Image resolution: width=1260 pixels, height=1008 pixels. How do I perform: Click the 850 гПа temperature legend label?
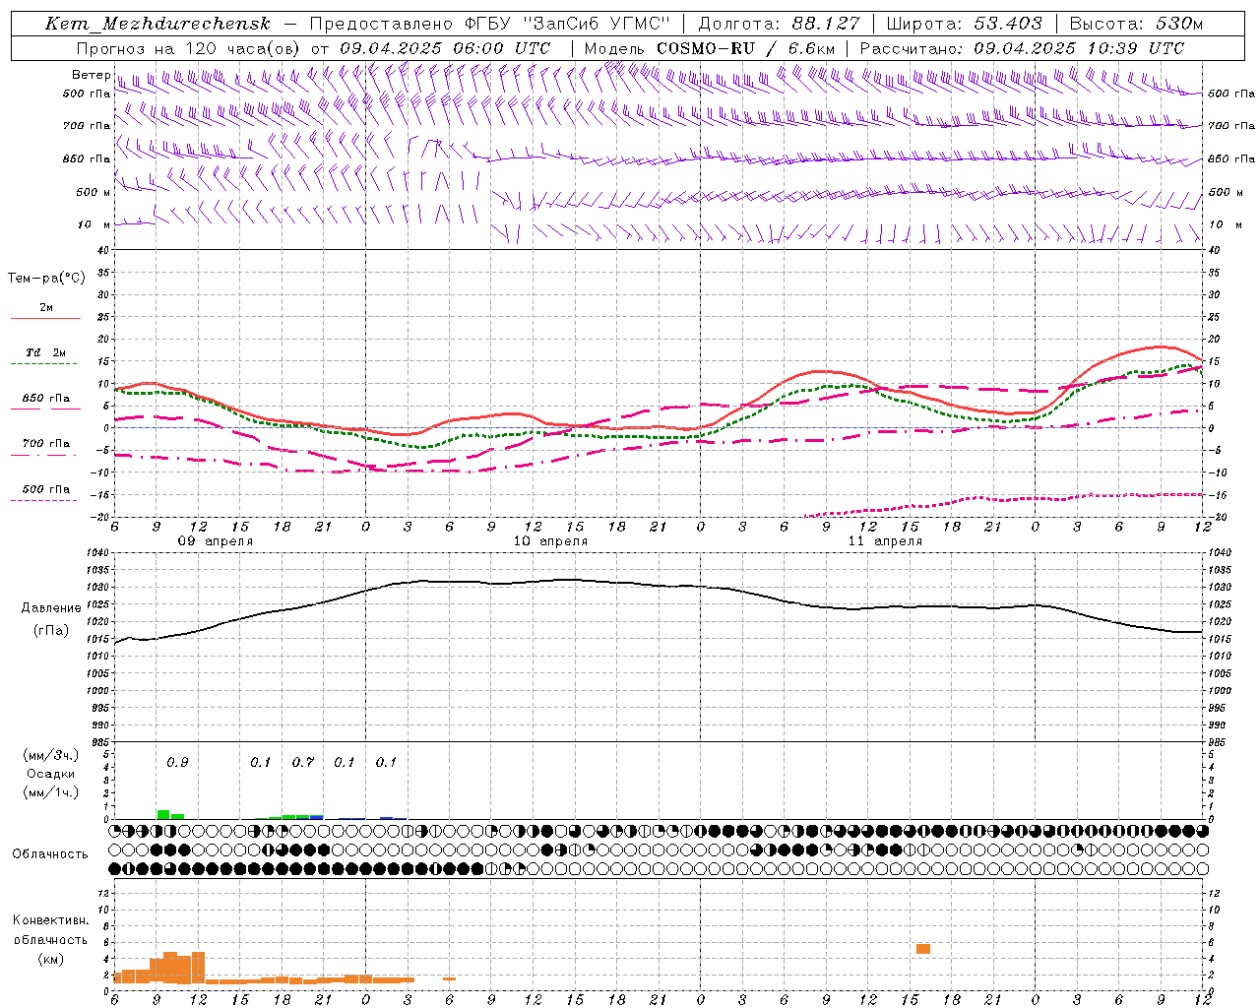[x=45, y=399]
